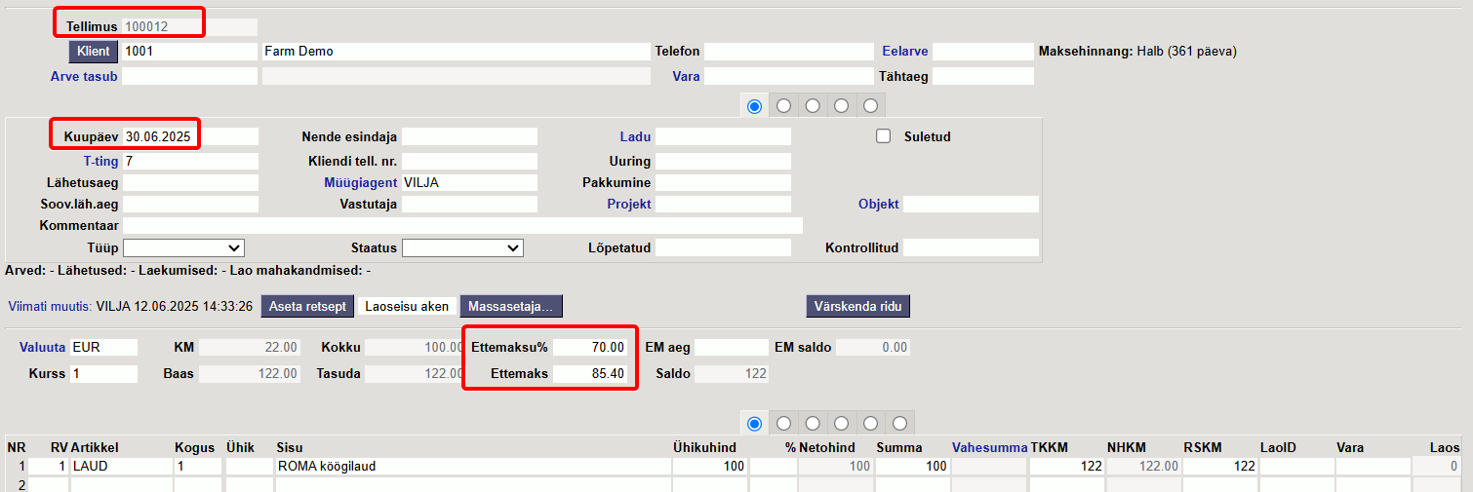Click Sisu cell ROMA köögilaud
1473x492 pixels.
click(x=472, y=467)
